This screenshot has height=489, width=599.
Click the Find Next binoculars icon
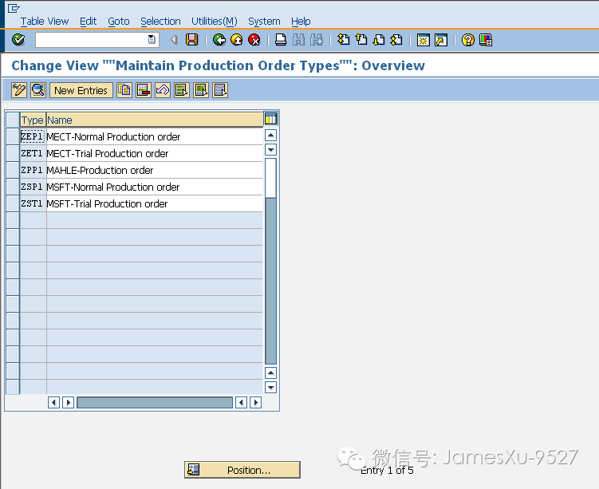pos(317,39)
